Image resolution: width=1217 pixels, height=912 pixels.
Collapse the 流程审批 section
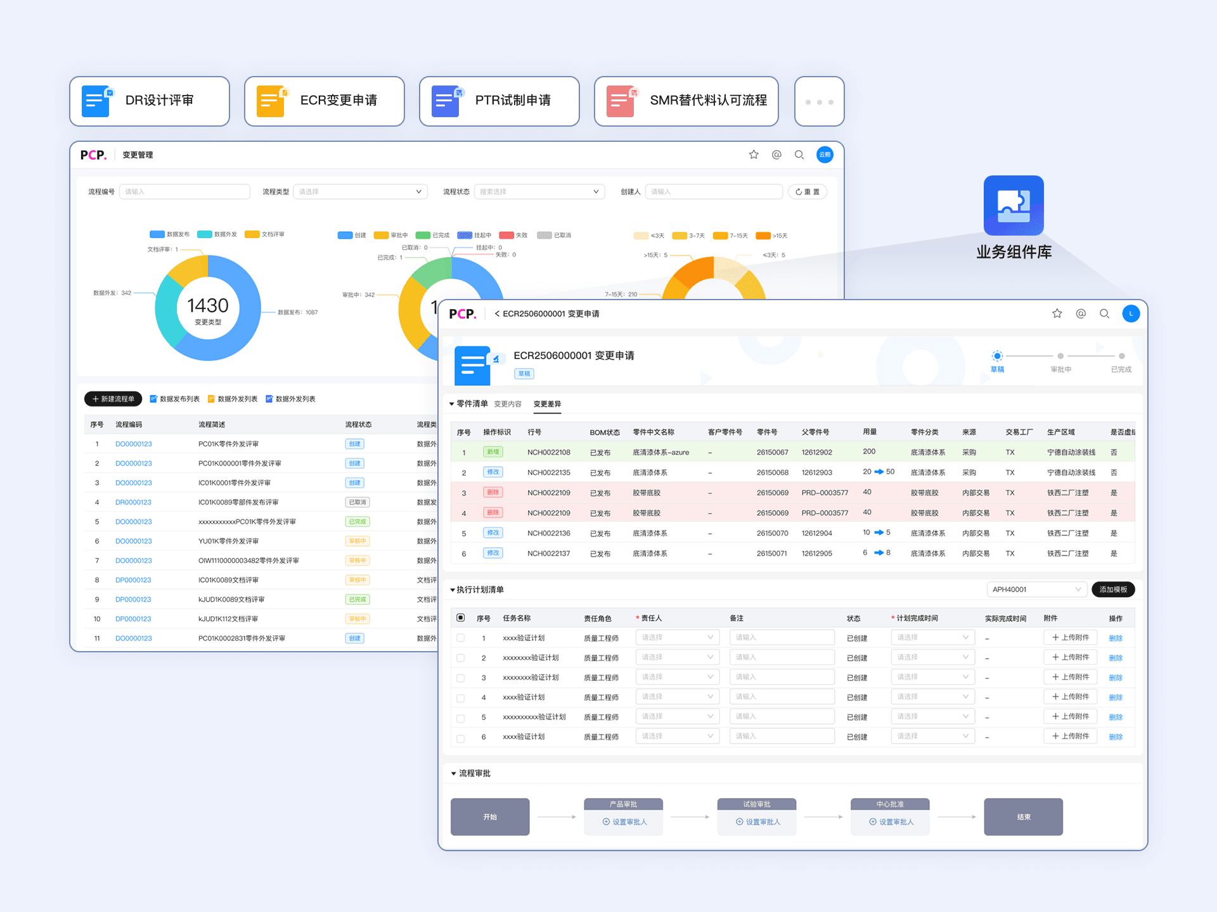(x=454, y=773)
